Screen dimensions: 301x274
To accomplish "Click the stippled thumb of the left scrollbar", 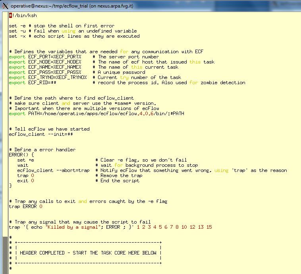I will point(4,255).
